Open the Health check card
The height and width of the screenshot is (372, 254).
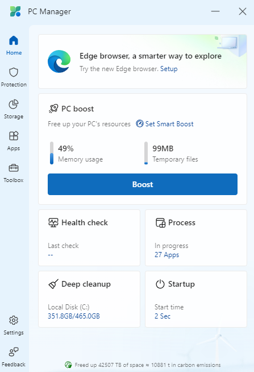[89, 238]
